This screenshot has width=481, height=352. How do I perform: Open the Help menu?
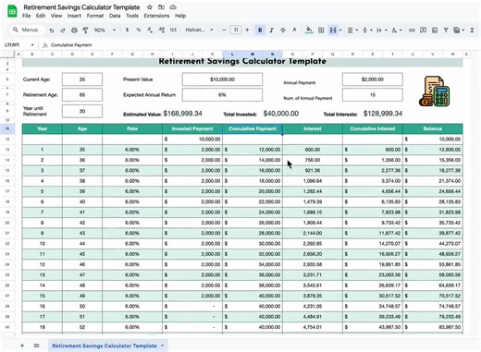tap(180, 16)
